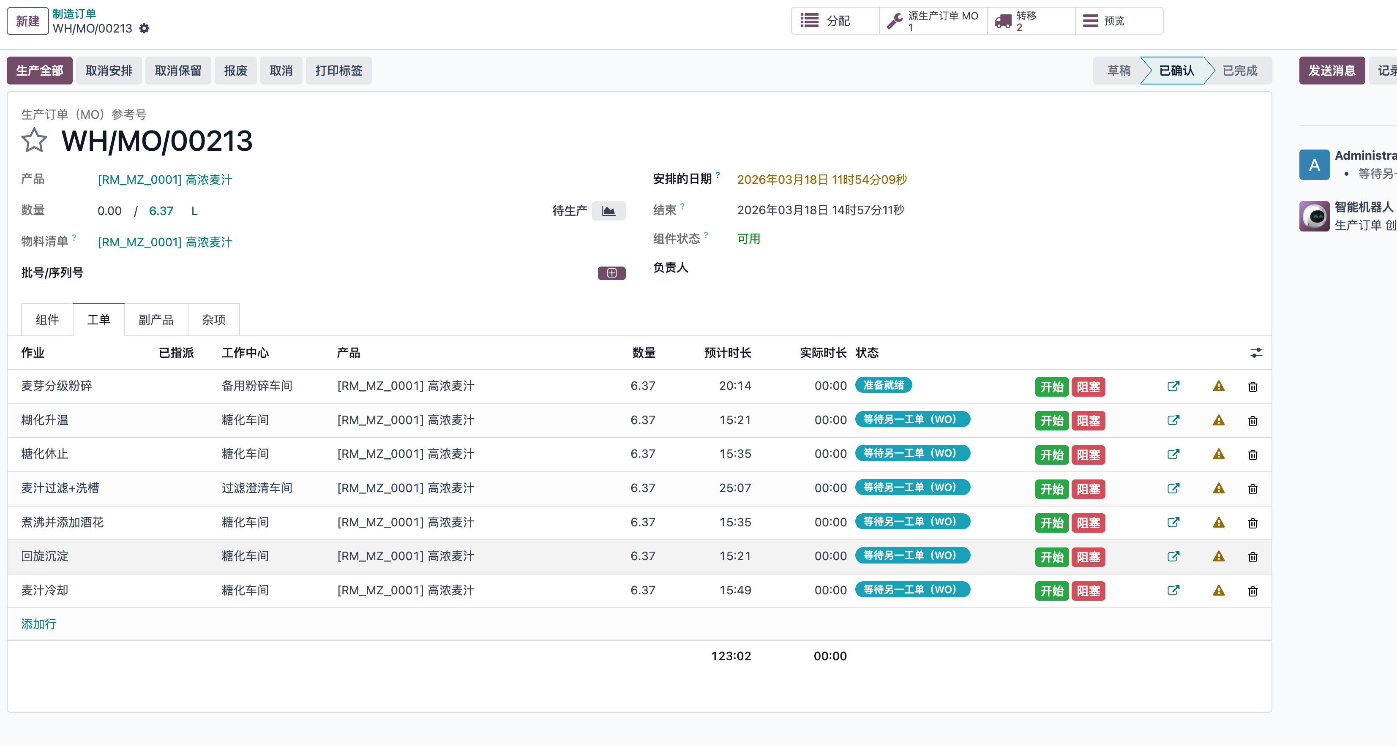Block the 回旋沉淀 work order with 阻塞

click(x=1089, y=557)
